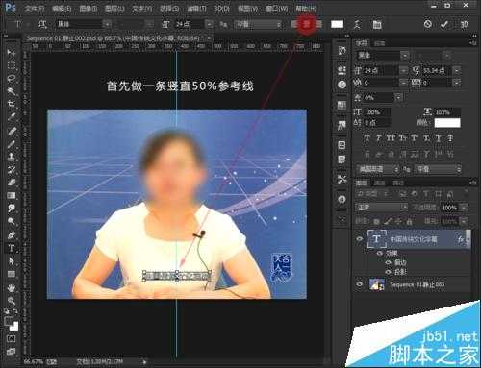Select the Crop tool

pos(12,104)
